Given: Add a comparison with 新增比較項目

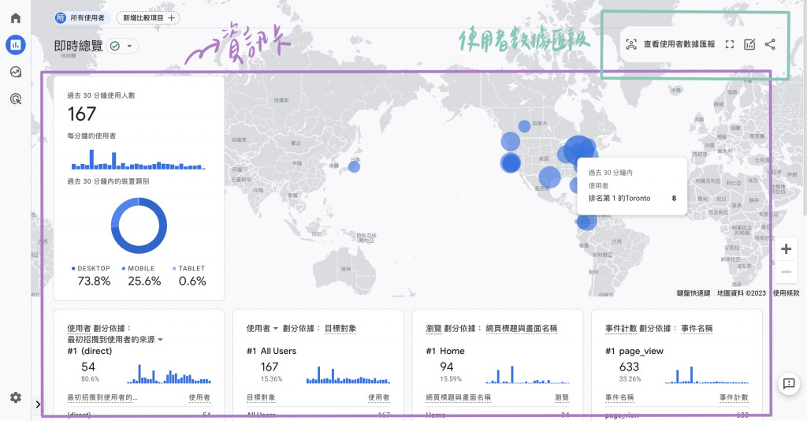Looking at the screenshot, I should pyautogui.click(x=148, y=18).
